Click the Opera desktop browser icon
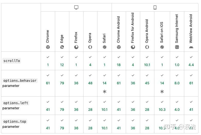The width and height of the screenshot is (201, 135). 90,47
